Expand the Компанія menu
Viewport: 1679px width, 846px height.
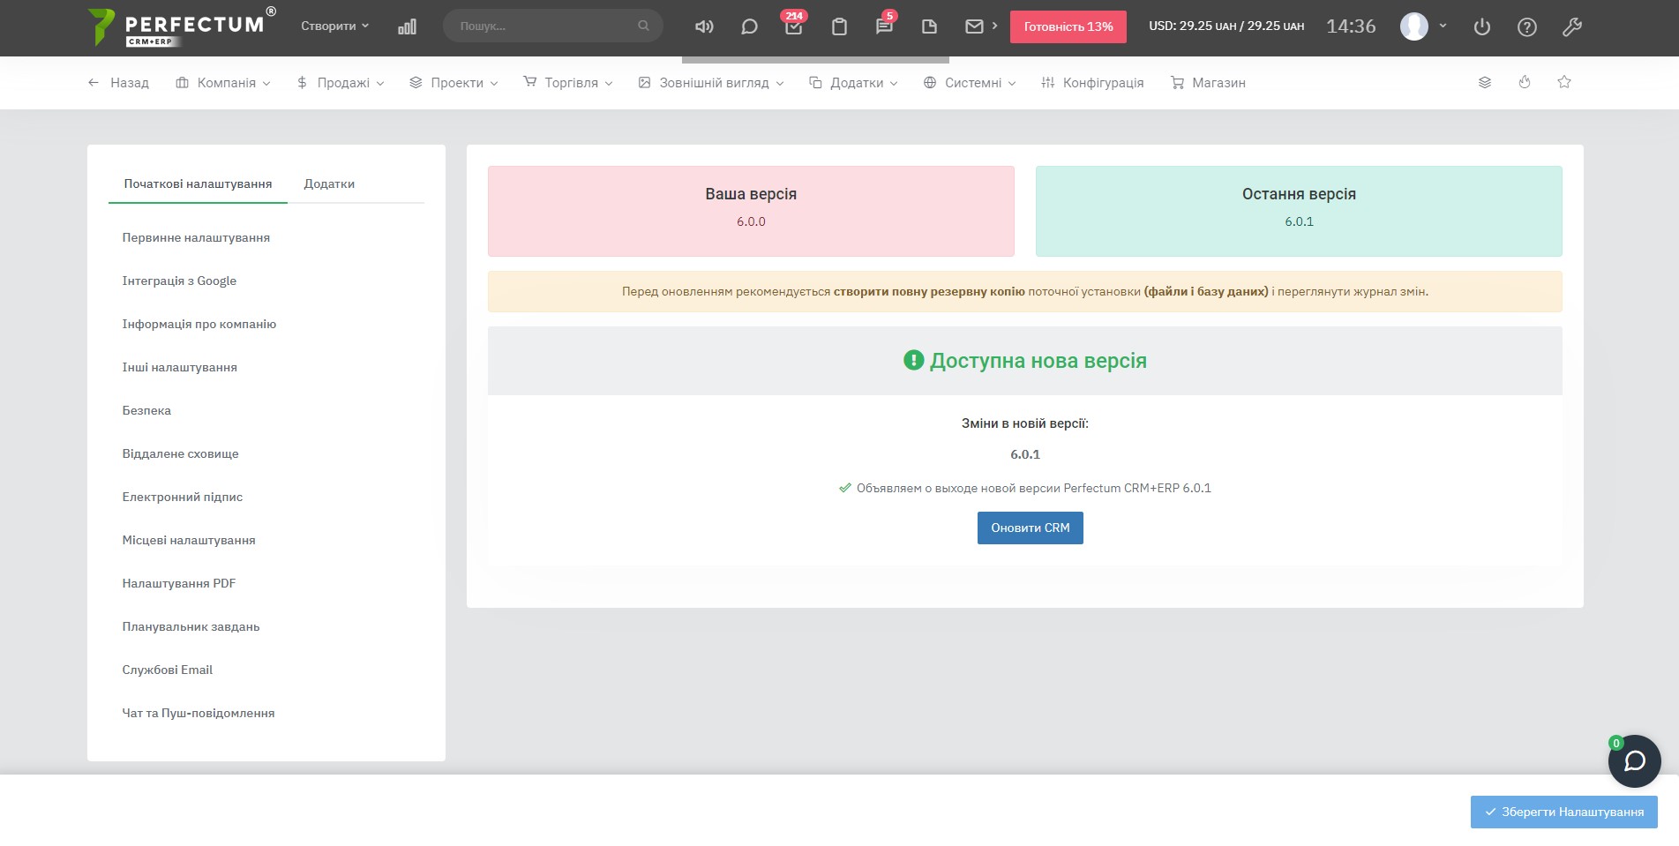tap(223, 83)
